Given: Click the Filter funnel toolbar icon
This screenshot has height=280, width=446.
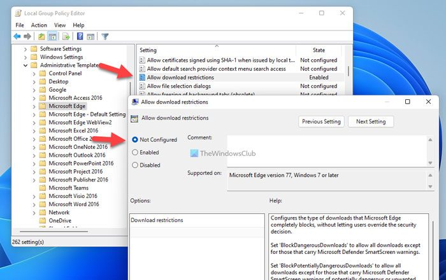Looking at the screenshot, I should (105, 36).
